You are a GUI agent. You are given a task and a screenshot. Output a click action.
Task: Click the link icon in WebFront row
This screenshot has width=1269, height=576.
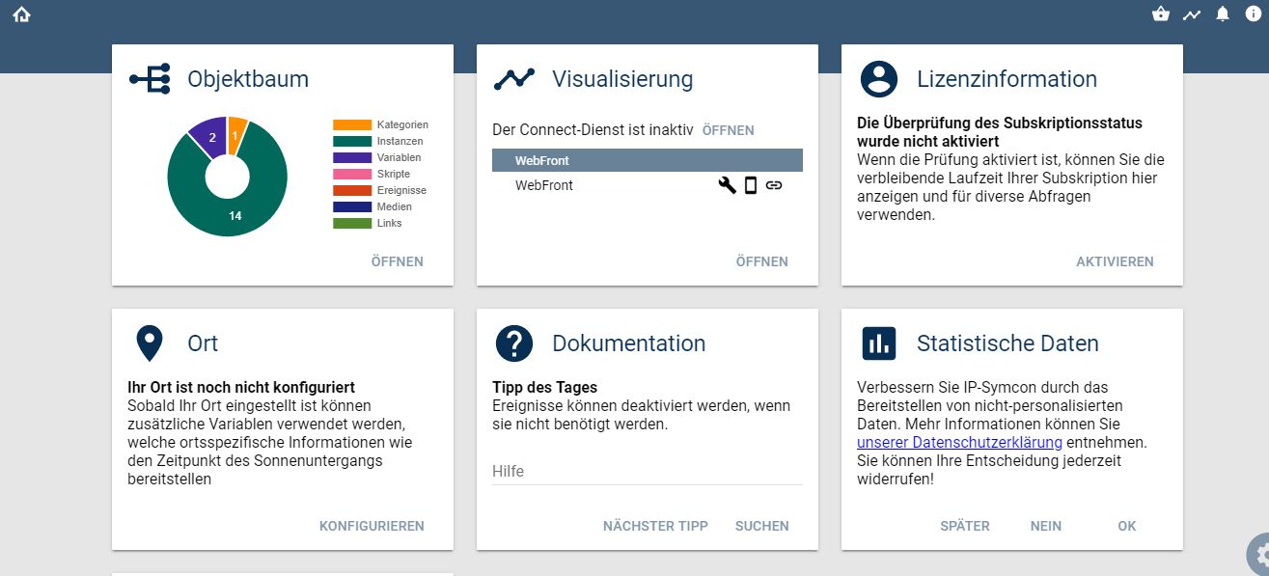774,185
